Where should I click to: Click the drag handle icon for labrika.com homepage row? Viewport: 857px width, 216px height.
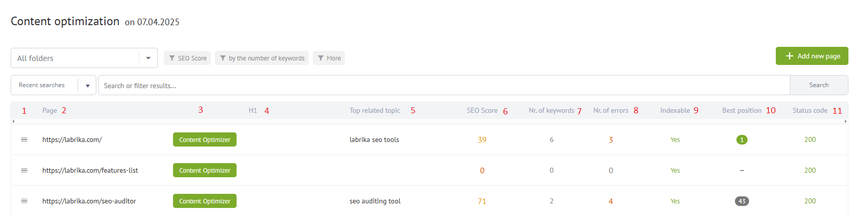click(24, 139)
